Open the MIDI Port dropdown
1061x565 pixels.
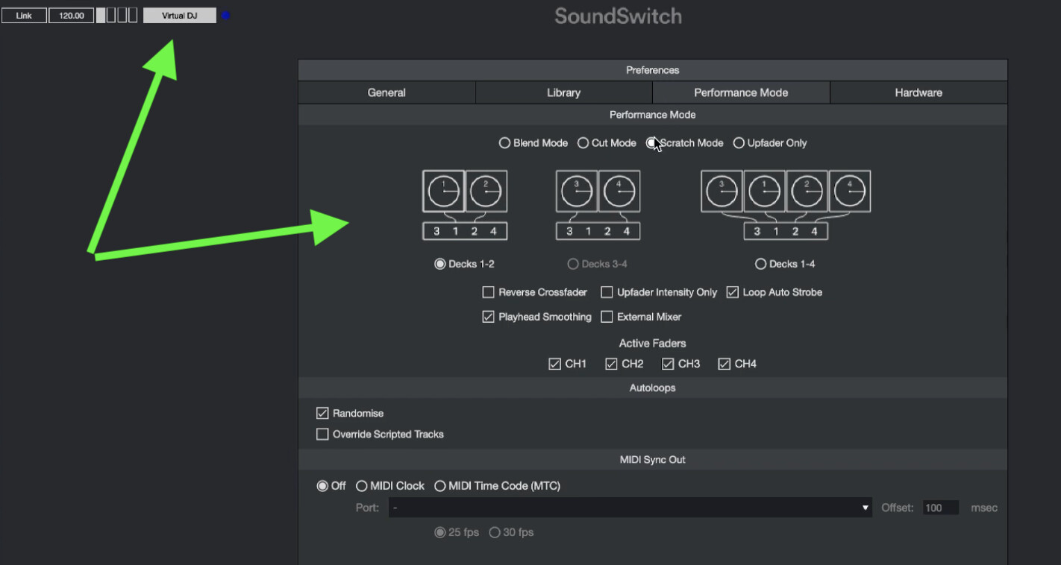tap(630, 508)
